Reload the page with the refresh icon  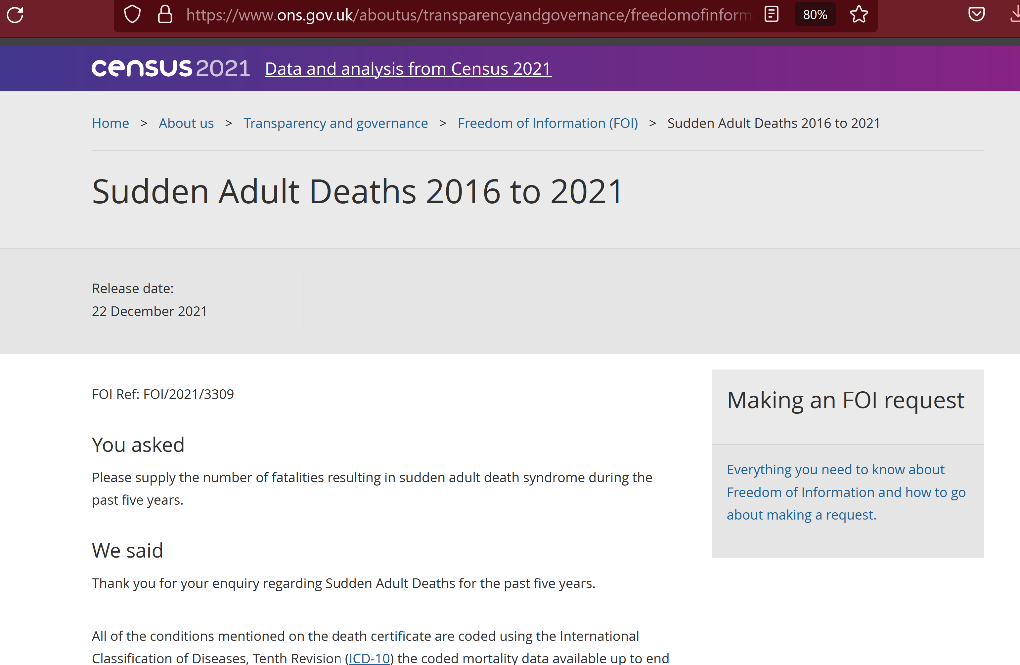tap(16, 15)
